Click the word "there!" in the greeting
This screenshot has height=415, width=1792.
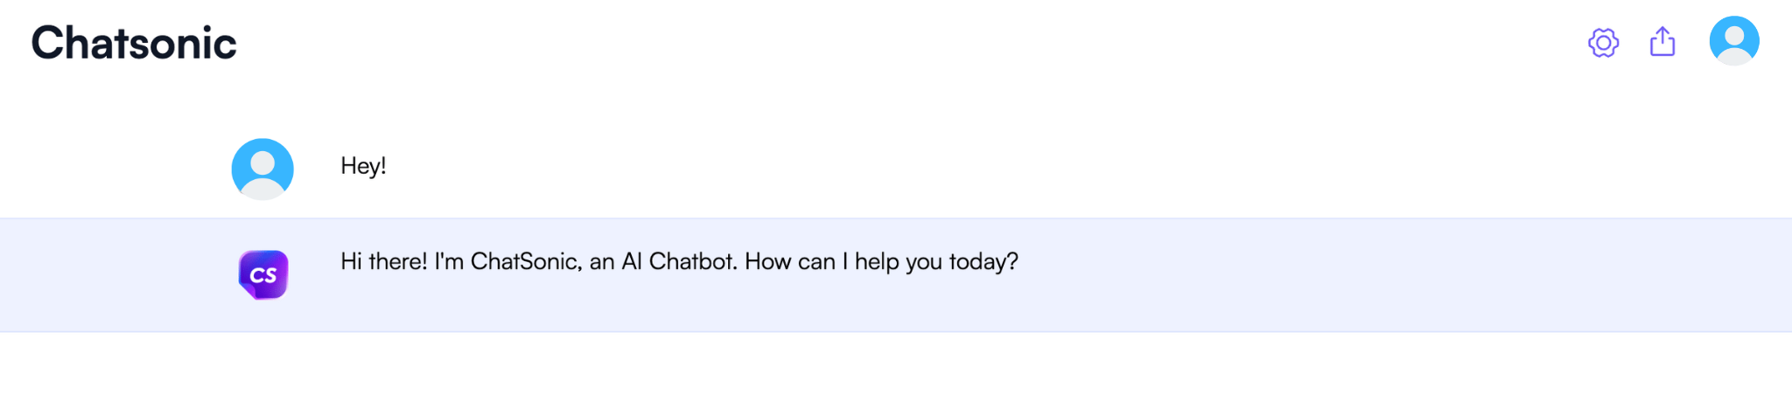pyautogui.click(x=398, y=261)
